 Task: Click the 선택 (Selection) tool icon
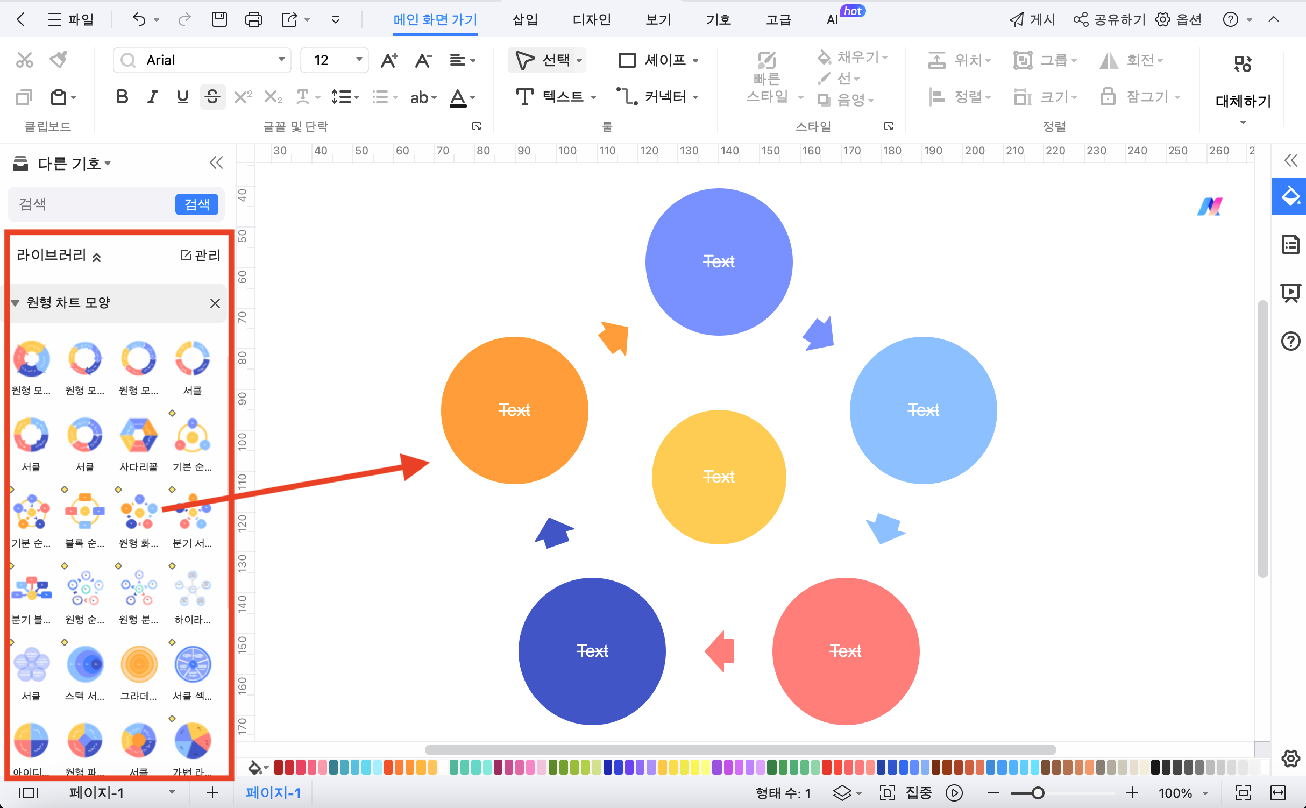(x=525, y=60)
